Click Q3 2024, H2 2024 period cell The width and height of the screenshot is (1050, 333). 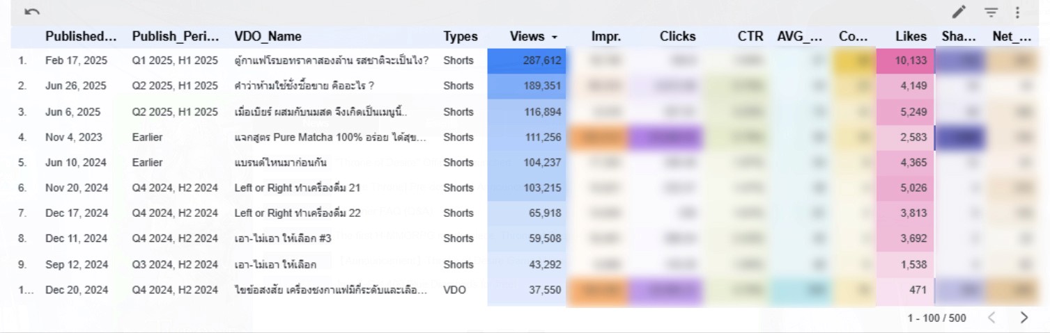click(175, 264)
